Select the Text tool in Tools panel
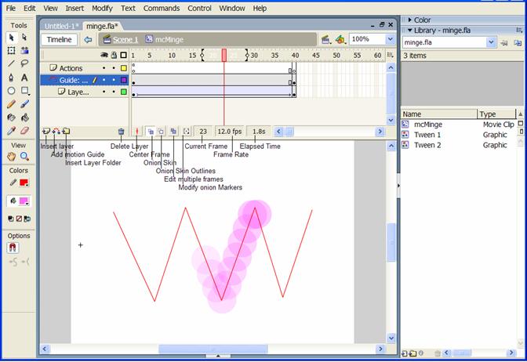Image resolution: width=527 pixels, height=362 pixels. tap(25, 78)
